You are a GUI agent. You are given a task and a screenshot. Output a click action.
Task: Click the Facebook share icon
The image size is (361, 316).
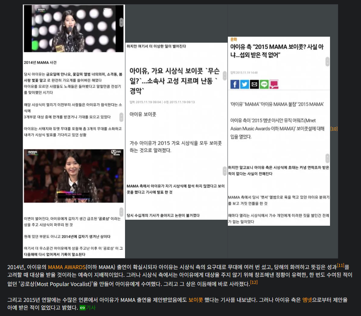click(x=235, y=84)
